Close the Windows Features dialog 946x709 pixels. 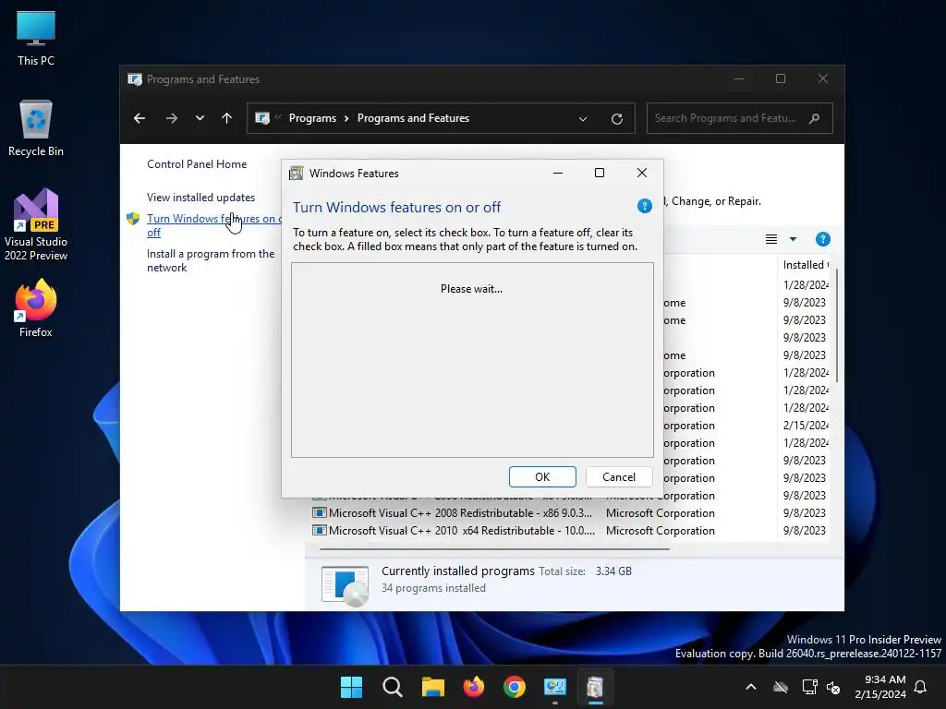pos(642,173)
